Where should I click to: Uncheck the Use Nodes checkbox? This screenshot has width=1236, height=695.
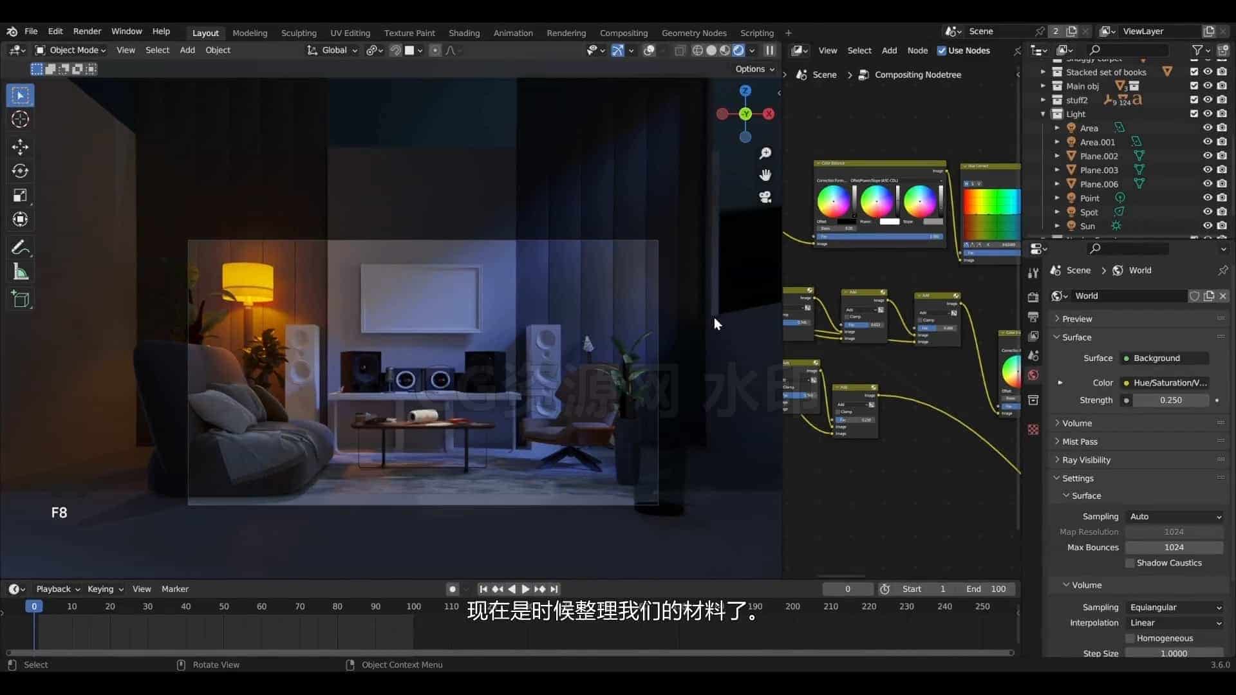[942, 51]
